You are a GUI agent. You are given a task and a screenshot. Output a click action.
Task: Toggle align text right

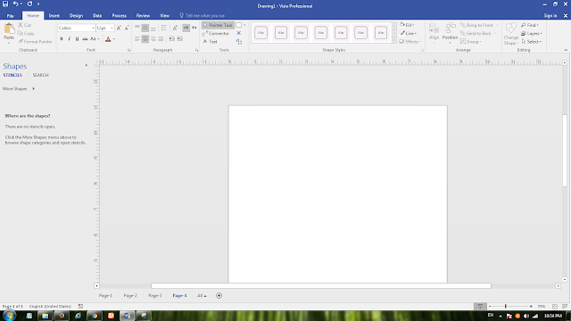153,38
